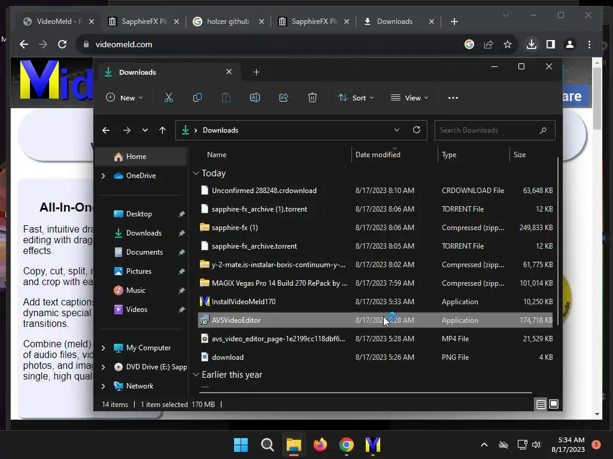Open VideoMeld app from the taskbar
Image resolution: width=613 pixels, height=459 pixels.
[x=373, y=445]
